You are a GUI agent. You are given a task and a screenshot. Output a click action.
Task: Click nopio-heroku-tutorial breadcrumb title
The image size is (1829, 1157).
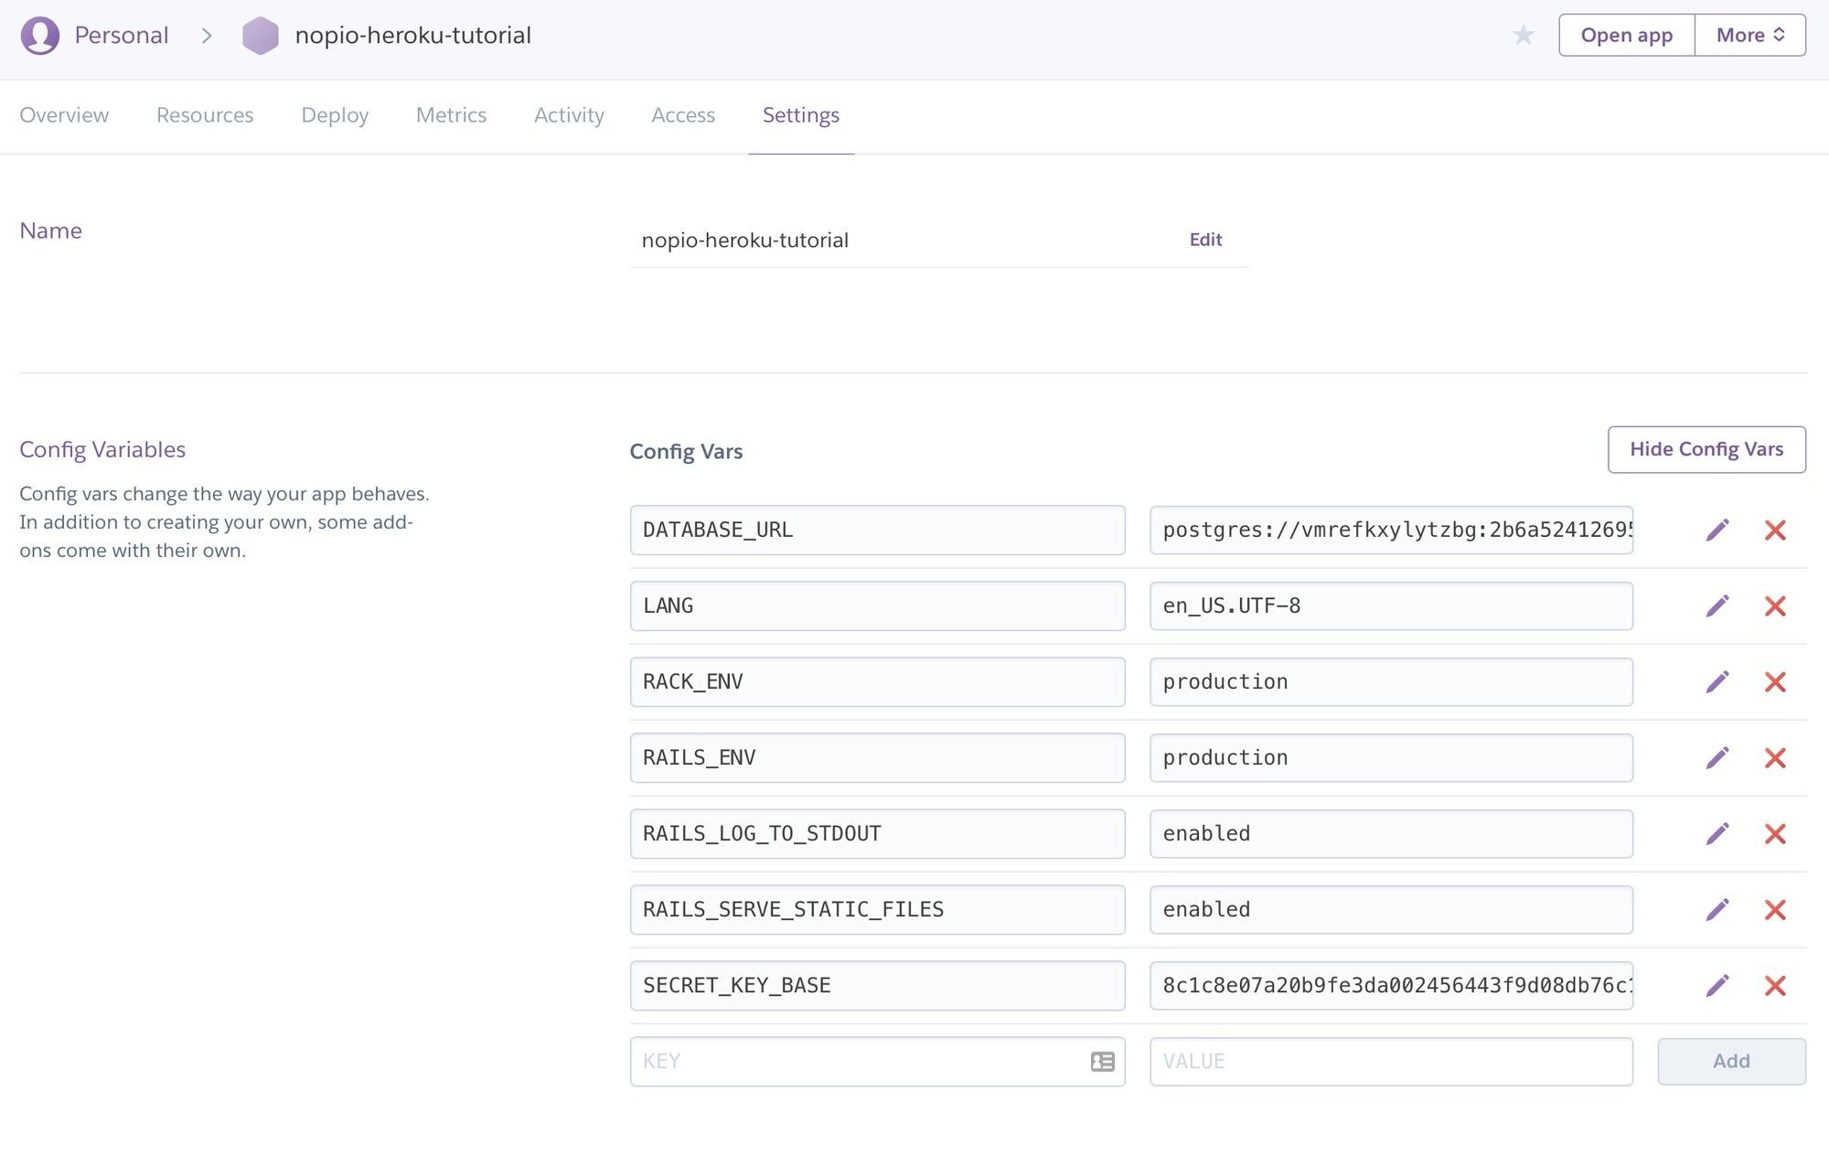tap(413, 36)
